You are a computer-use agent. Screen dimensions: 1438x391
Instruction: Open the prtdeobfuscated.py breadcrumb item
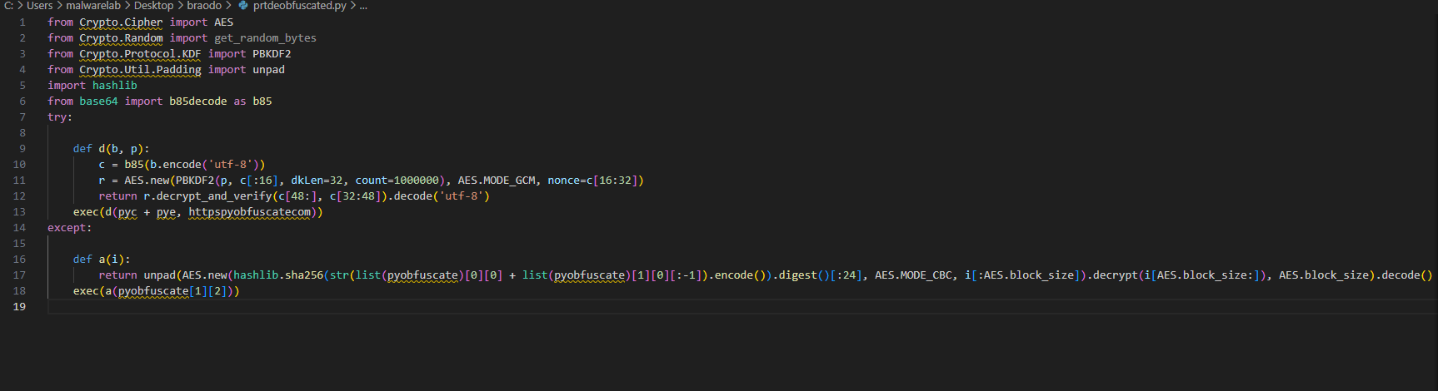299,6
